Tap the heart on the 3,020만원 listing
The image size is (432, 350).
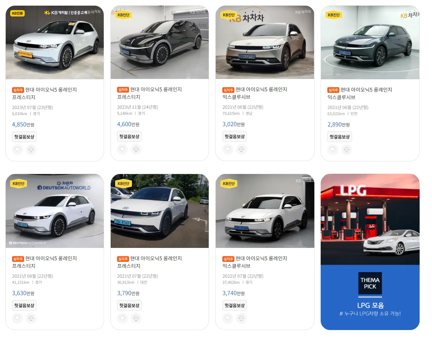pyautogui.click(x=228, y=149)
